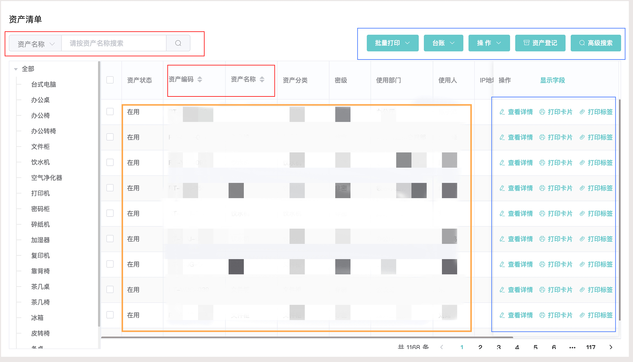Open 查看详情 in the sixth row
633x362 pixels.
[516, 239]
